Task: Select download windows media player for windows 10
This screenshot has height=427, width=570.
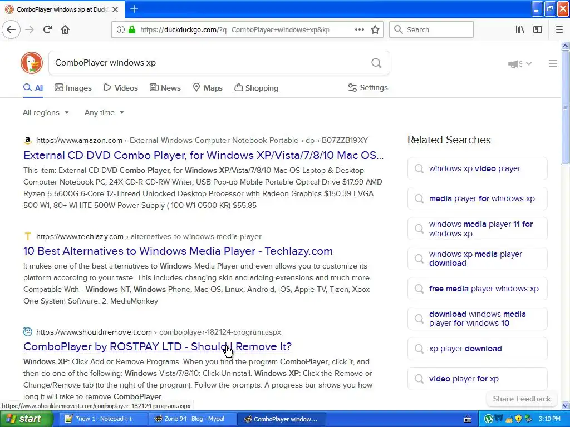Action: point(477,319)
